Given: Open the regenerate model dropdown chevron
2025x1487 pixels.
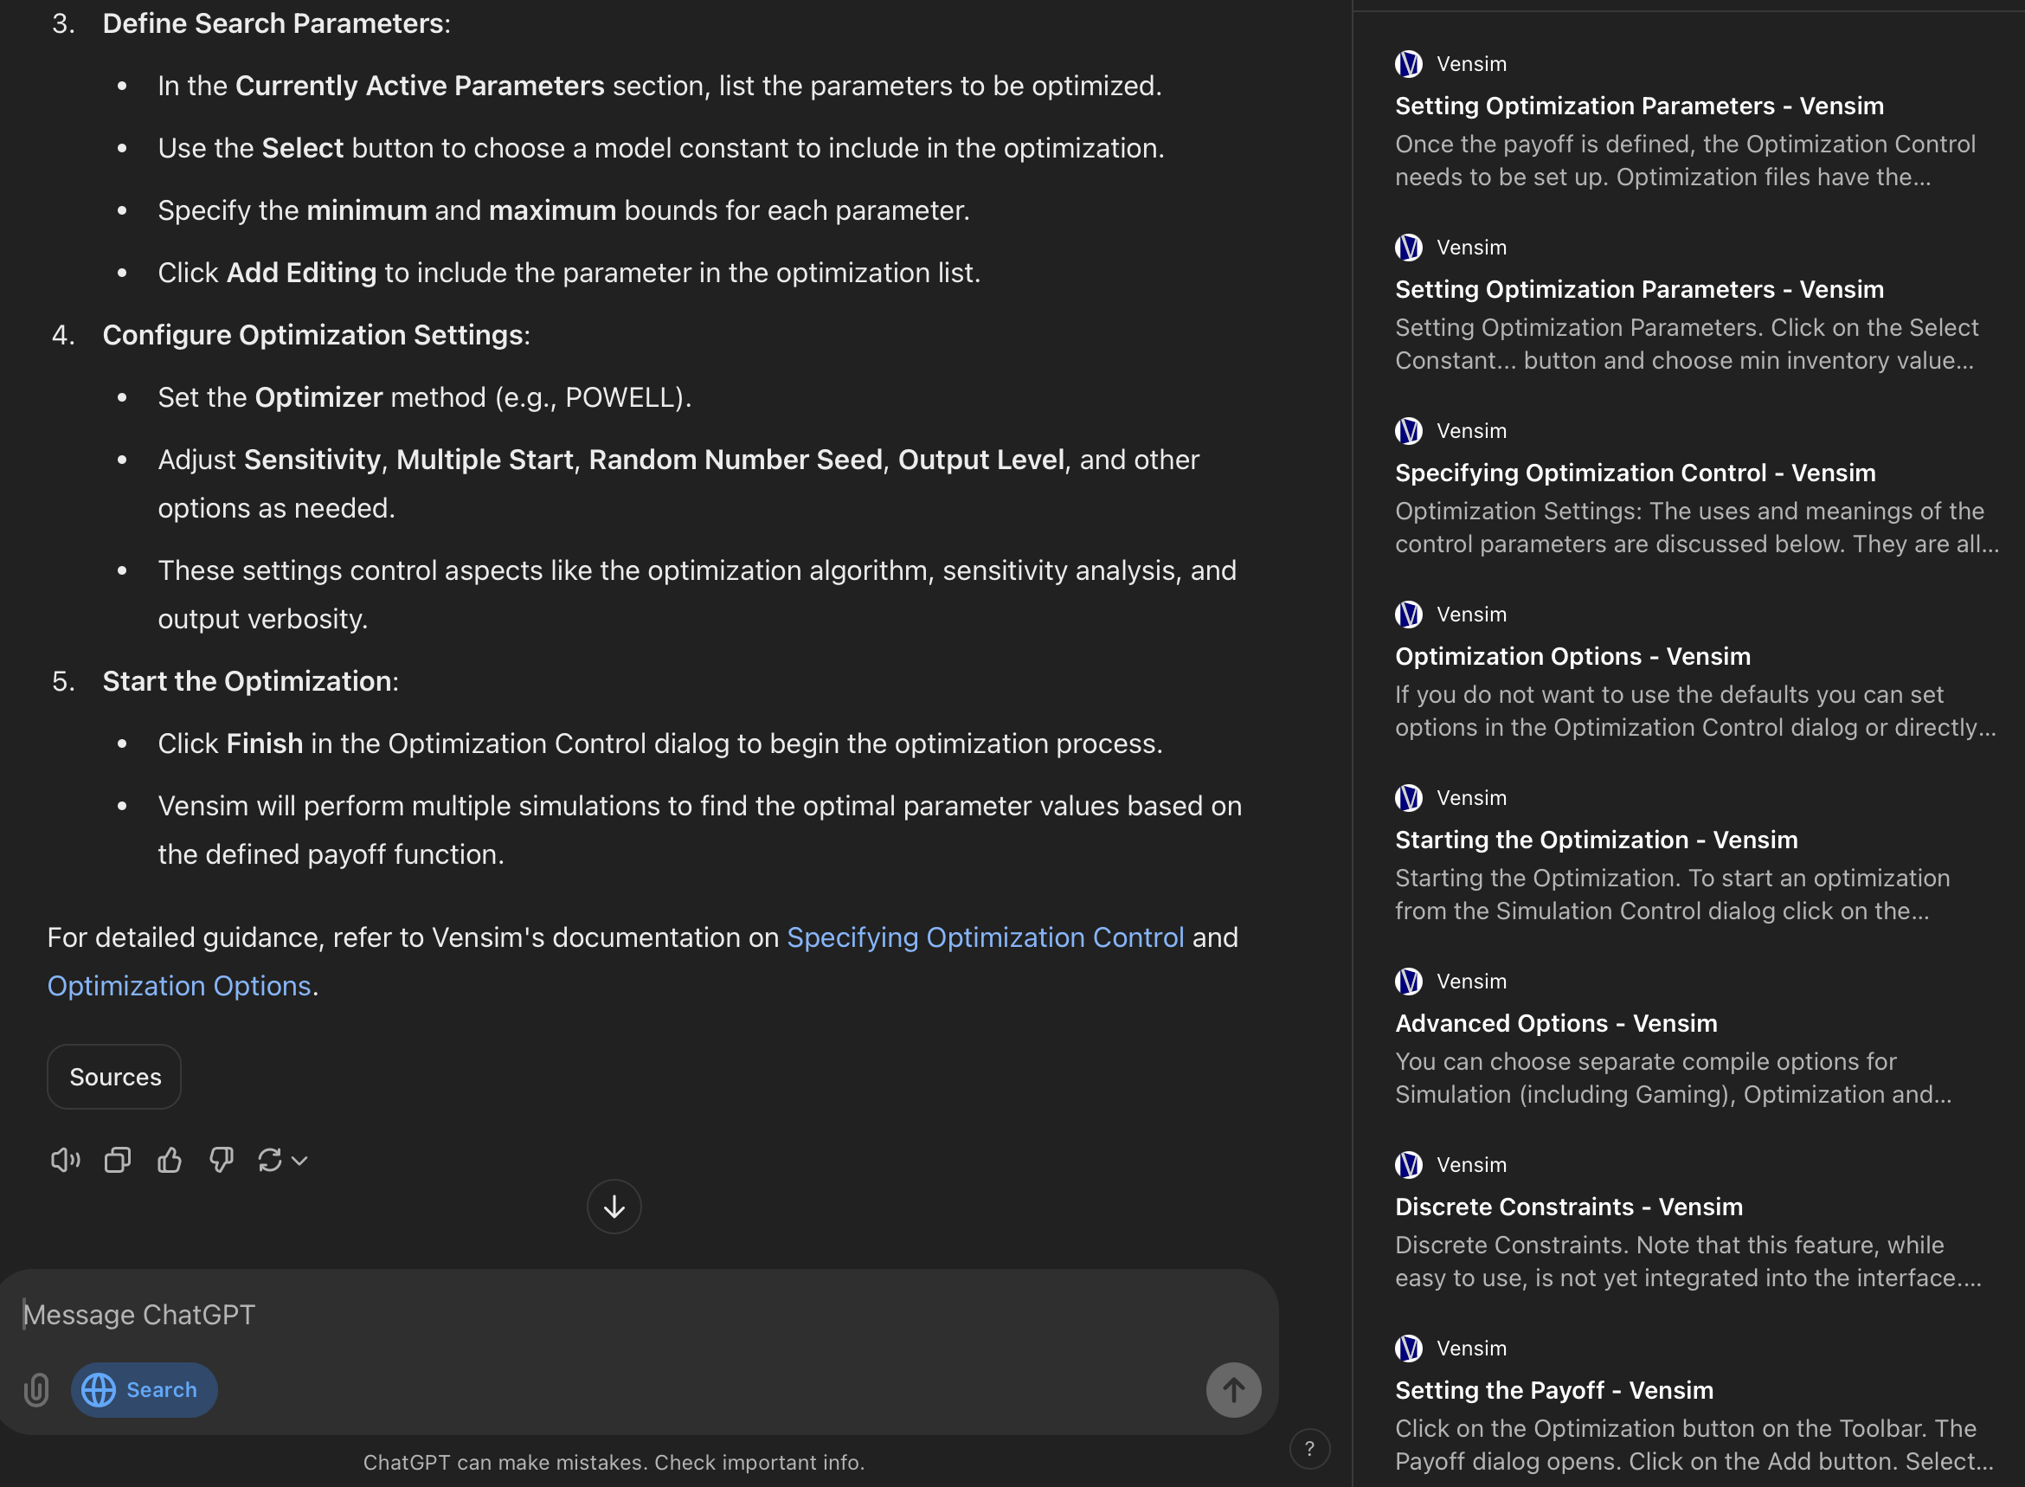Looking at the screenshot, I should [299, 1160].
